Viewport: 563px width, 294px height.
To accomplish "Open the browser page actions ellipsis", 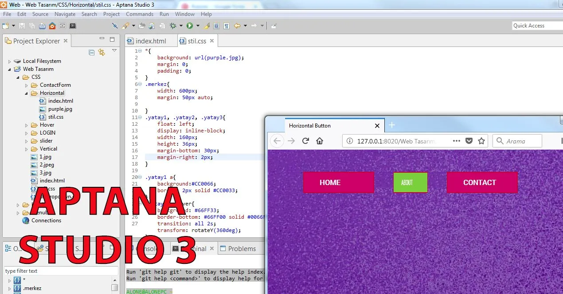I will click(x=457, y=141).
